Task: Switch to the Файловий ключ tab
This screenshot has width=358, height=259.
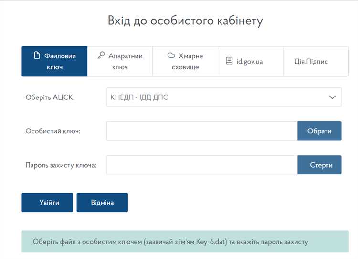Action: click(x=54, y=61)
